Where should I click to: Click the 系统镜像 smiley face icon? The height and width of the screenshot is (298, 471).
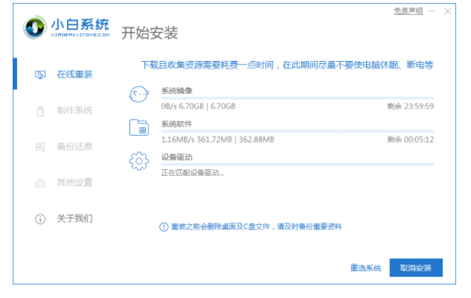click(139, 94)
